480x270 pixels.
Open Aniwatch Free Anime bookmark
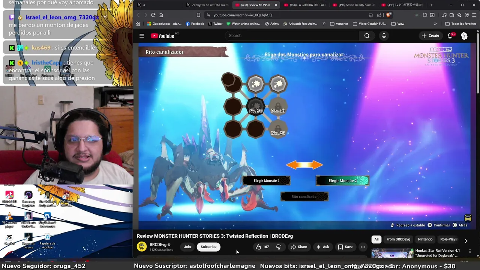point(300,24)
